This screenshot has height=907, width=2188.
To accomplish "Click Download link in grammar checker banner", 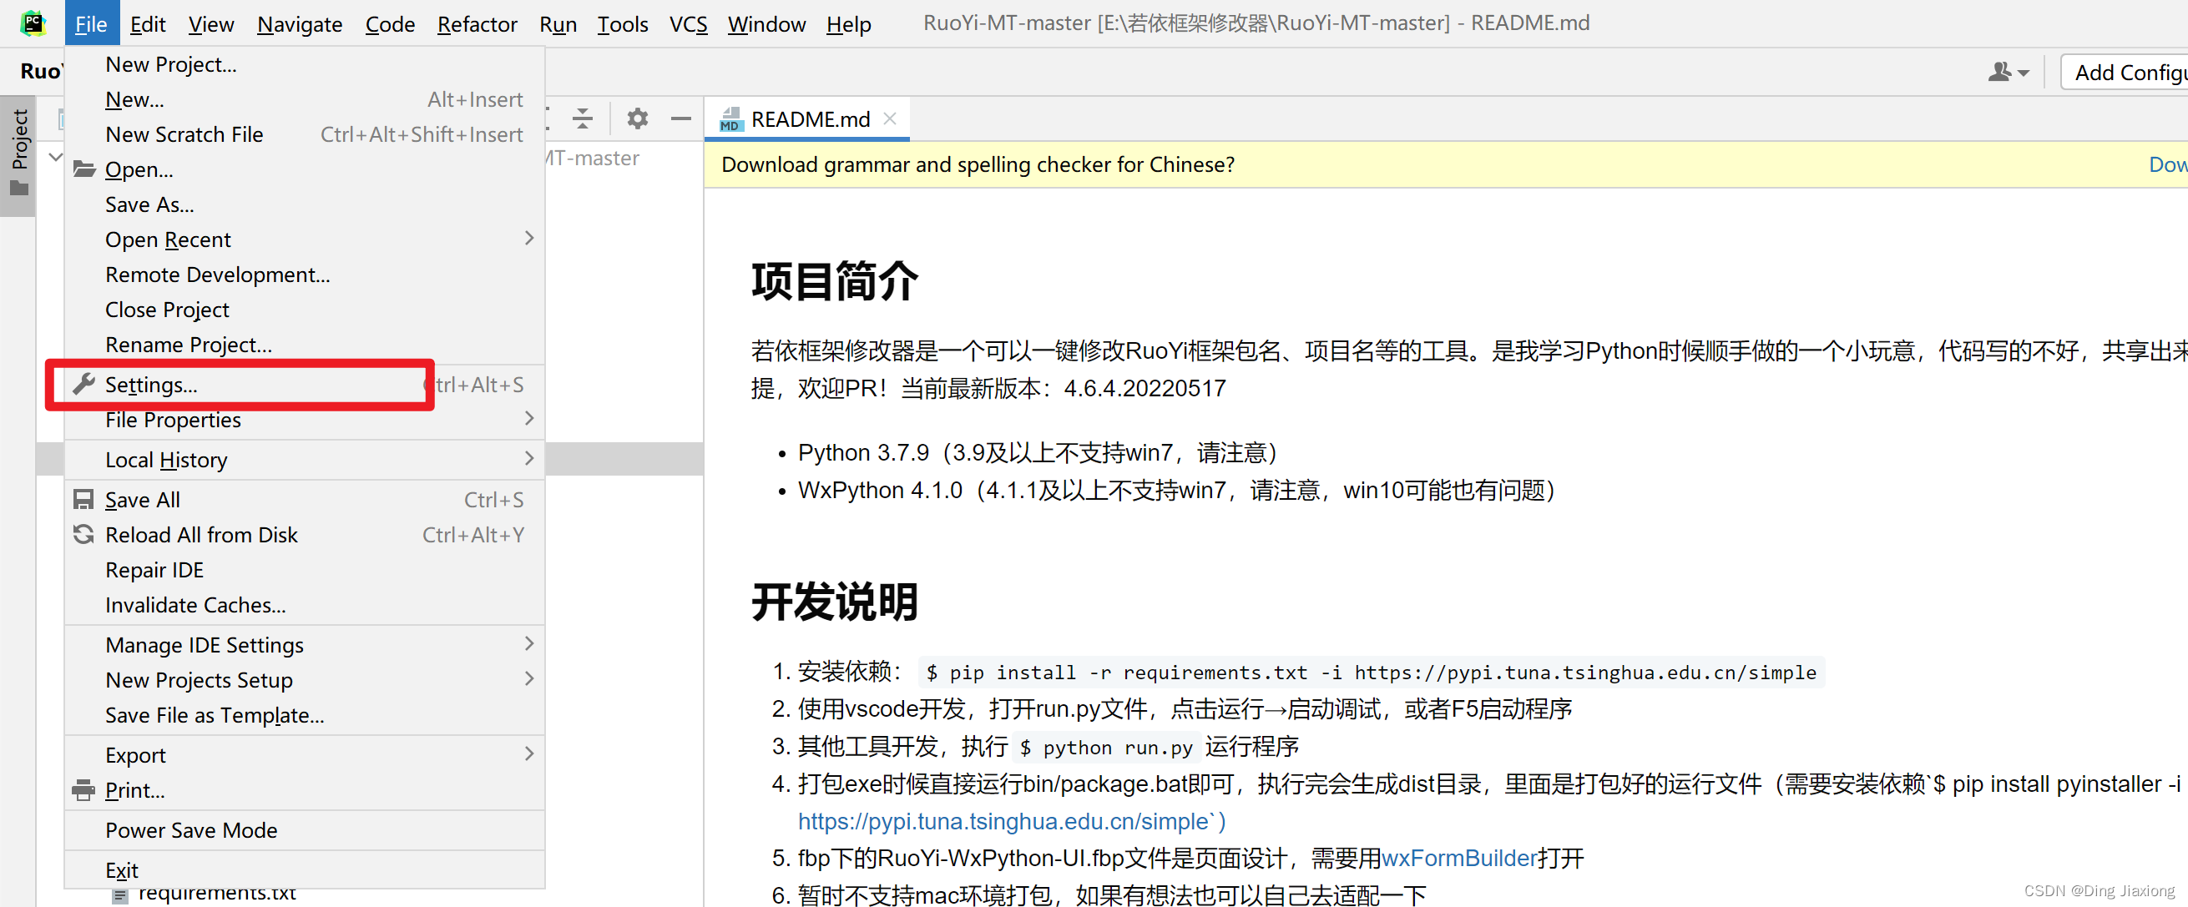I will coord(2168,164).
